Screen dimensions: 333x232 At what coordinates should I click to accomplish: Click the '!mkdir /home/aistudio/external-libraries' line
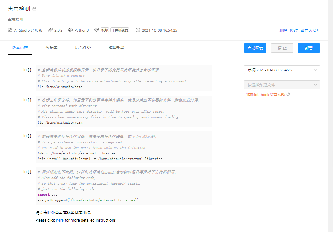pyautogui.click(x=77, y=153)
